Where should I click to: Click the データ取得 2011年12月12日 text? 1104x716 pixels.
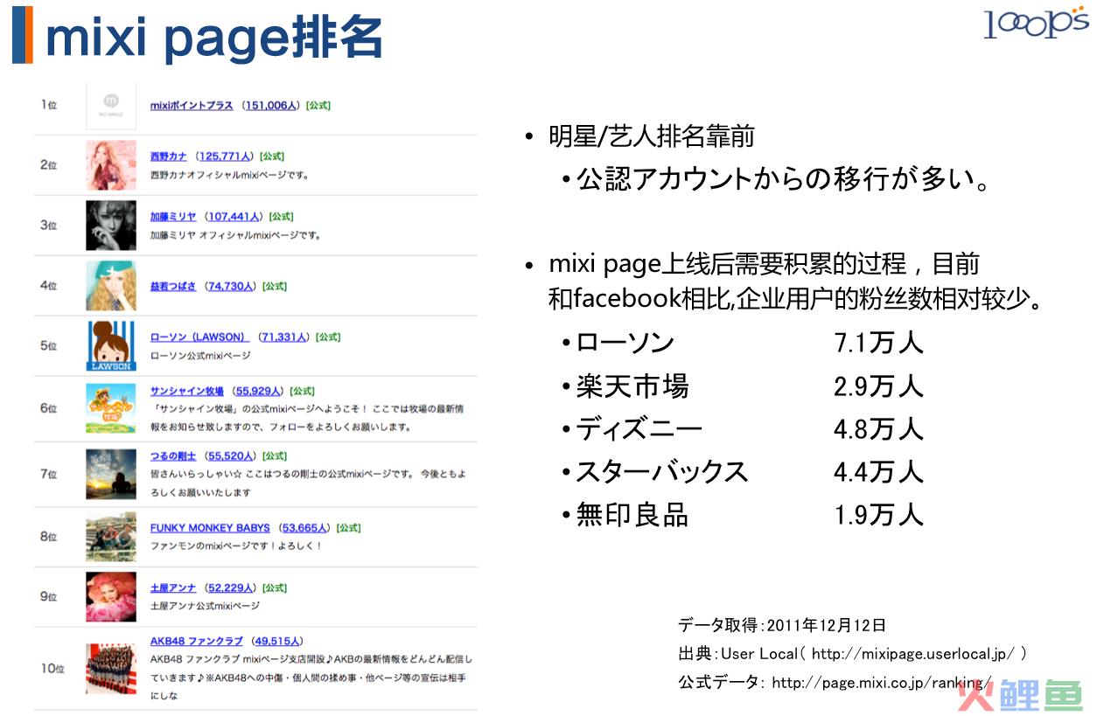point(782,625)
